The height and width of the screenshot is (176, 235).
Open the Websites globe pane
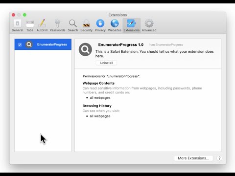[x=115, y=26]
